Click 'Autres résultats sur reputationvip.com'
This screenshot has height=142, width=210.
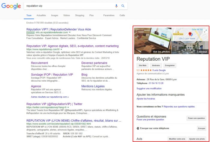tap(50, 97)
